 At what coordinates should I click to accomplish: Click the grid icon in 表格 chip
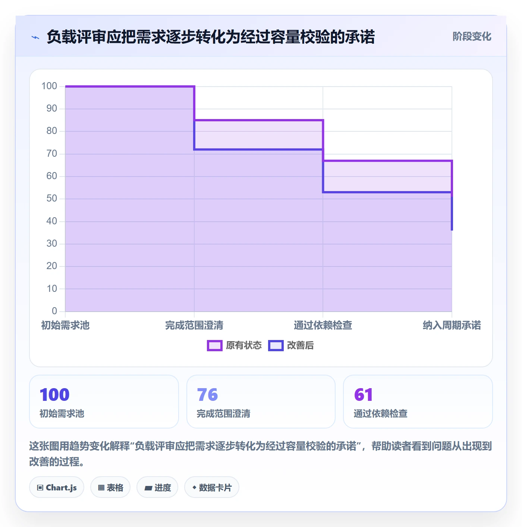coord(101,488)
